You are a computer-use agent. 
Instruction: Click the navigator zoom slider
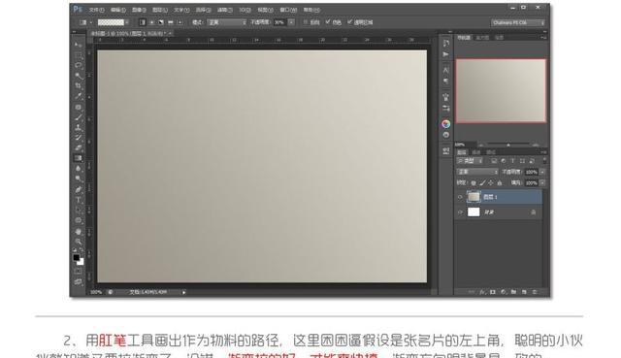[508, 145]
